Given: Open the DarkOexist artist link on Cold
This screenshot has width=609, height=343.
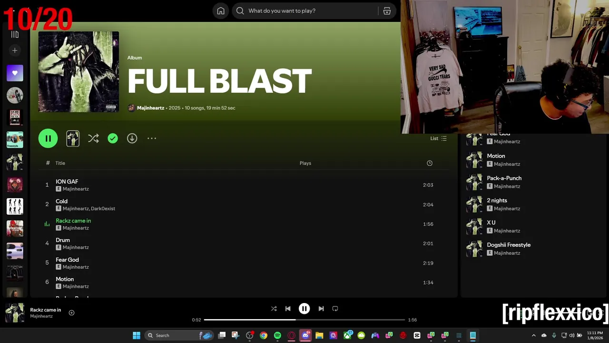Looking at the screenshot, I should [x=103, y=209].
